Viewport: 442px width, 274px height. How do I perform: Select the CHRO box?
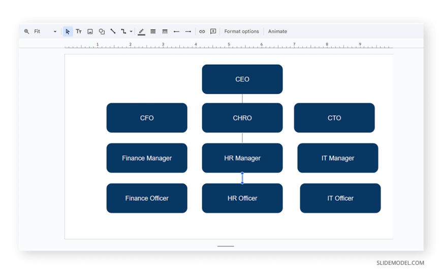click(x=242, y=117)
